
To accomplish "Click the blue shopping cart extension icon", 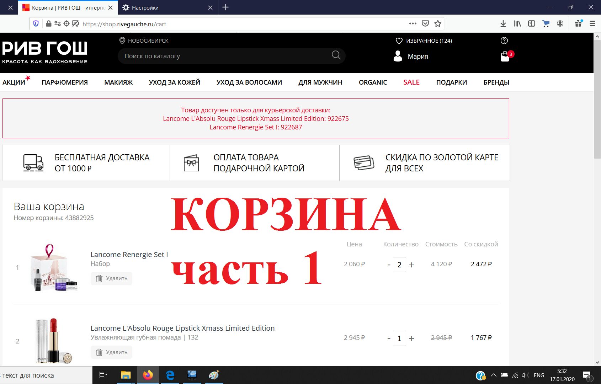I will (x=546, y=23).
